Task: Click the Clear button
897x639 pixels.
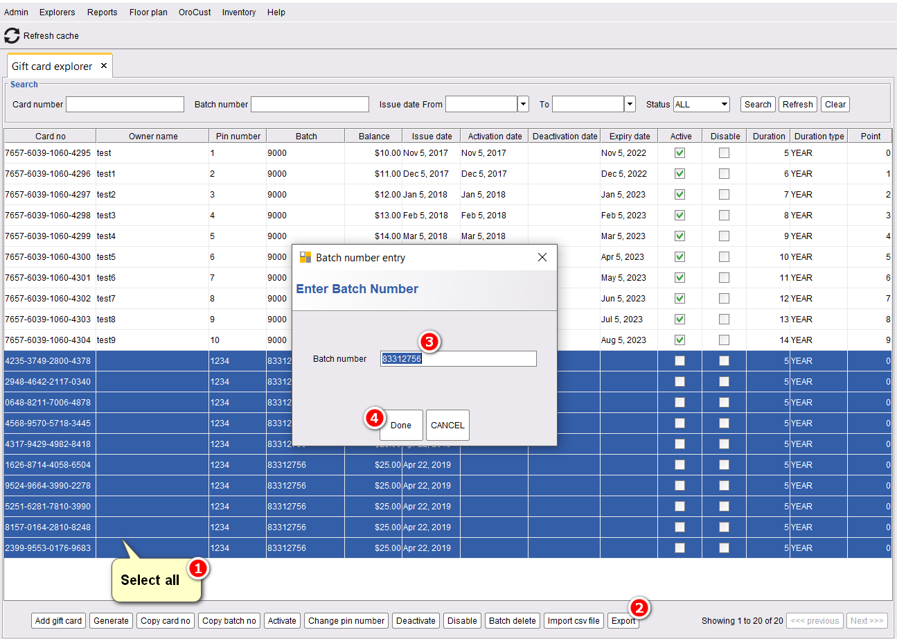Action: click(835, 104)
